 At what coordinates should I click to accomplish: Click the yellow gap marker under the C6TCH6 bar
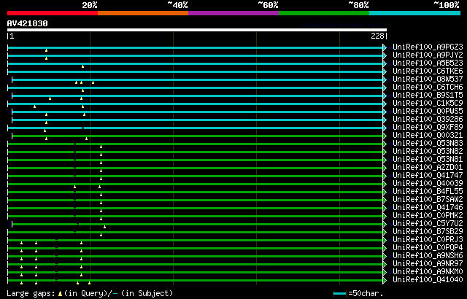point(82,90)
